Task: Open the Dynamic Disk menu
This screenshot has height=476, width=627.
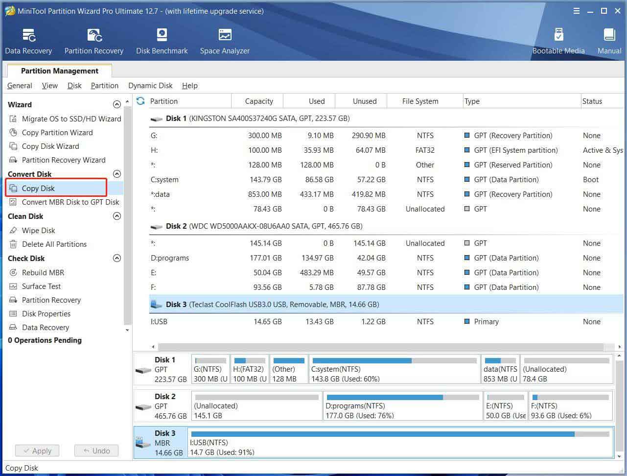Action: pyautogui.click(x=150, y=86)
